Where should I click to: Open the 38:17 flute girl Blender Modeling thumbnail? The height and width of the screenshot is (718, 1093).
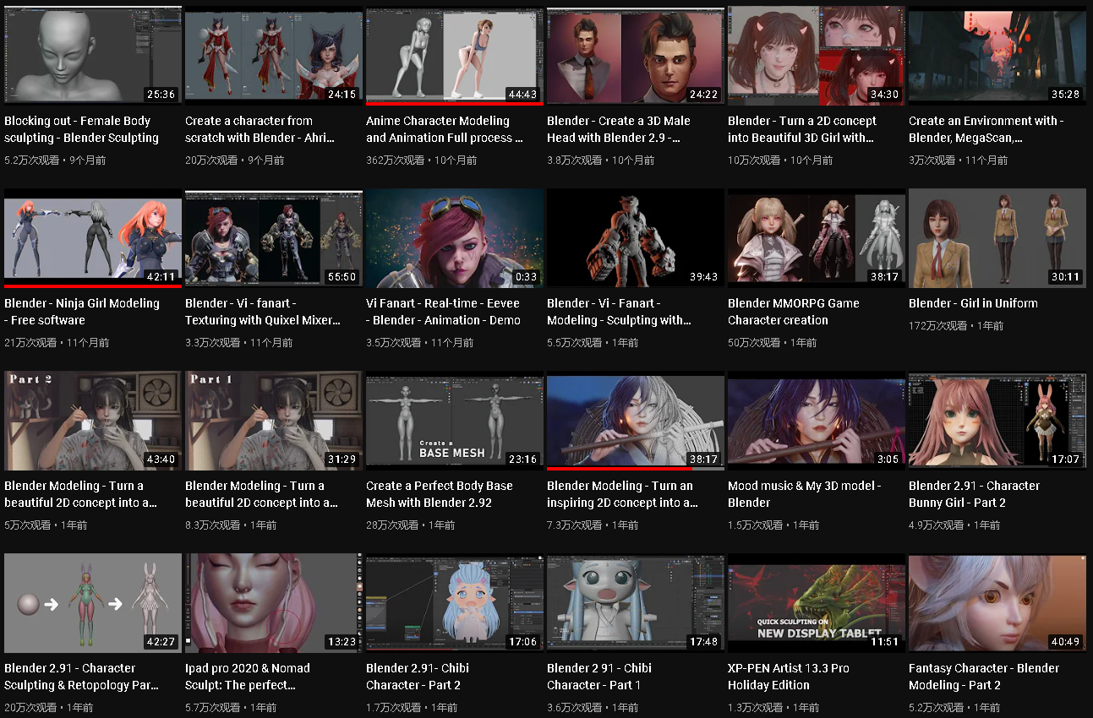coord(636,420)
